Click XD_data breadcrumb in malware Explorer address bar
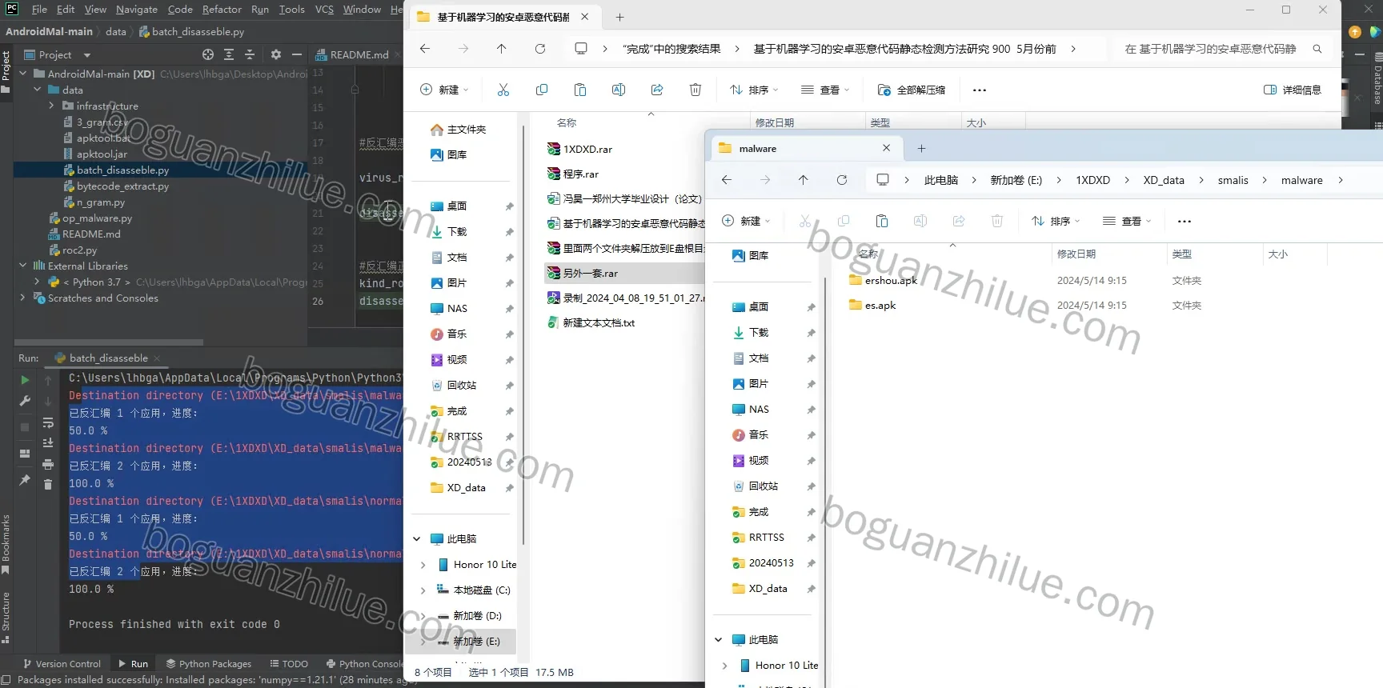The height and width of the screenshot is (688, 1383). [x=1164, y=180]
